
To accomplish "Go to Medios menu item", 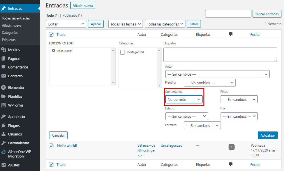I will (14, 50).
